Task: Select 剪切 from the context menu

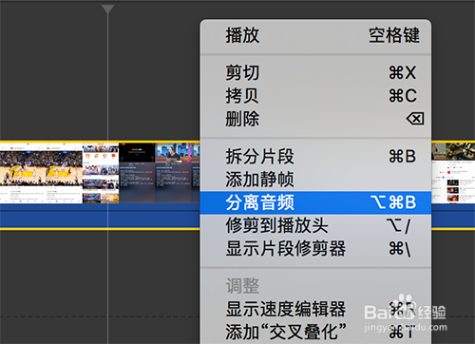Action: tap(315, 73)
